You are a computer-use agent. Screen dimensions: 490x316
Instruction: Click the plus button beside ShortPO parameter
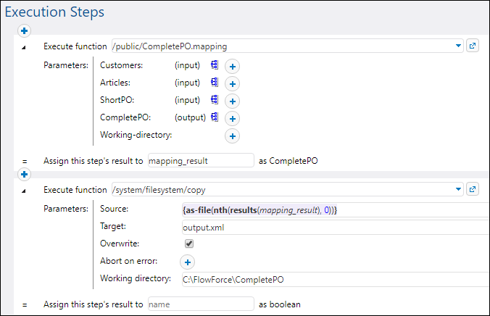(x=232, y=101)
